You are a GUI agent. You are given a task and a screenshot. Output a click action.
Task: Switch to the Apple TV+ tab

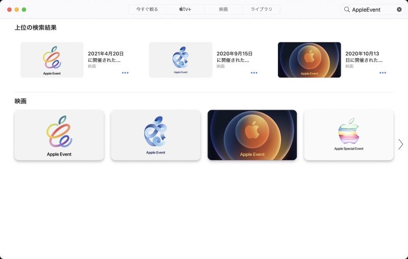[185, 9]
